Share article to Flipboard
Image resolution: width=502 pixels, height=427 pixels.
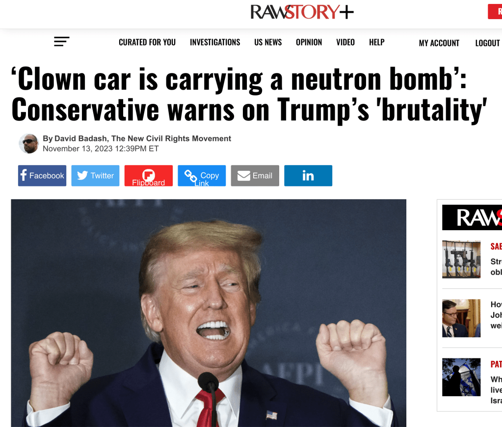click(x=149, y=176)
